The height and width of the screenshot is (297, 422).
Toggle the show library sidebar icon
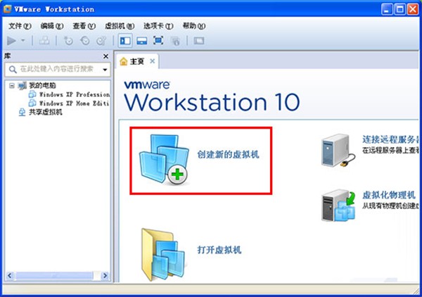[x=125, y=41]
